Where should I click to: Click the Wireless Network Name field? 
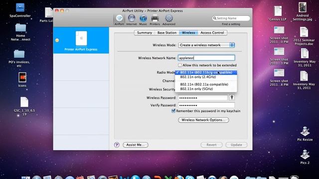pyautogui.click(x=206, y=58)
